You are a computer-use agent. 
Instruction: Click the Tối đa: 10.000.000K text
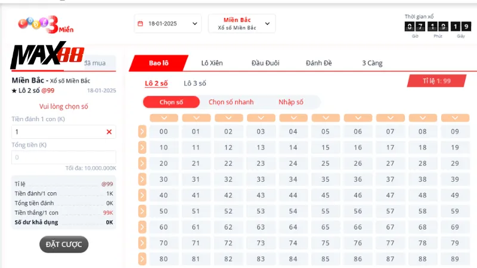click(91, 168)
